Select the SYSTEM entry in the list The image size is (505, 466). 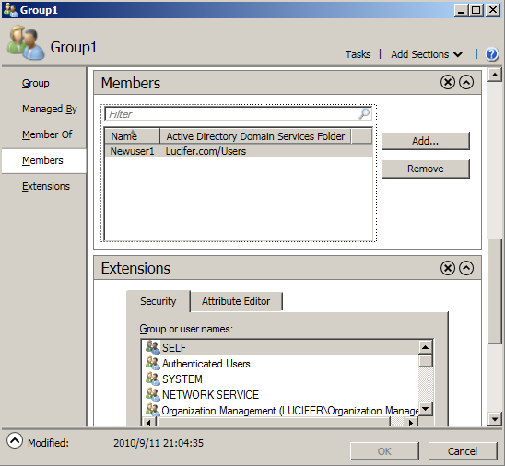point(280,379)
